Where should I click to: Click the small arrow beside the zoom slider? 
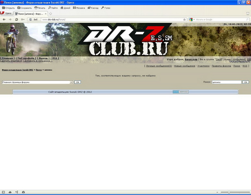pos(217,192)
